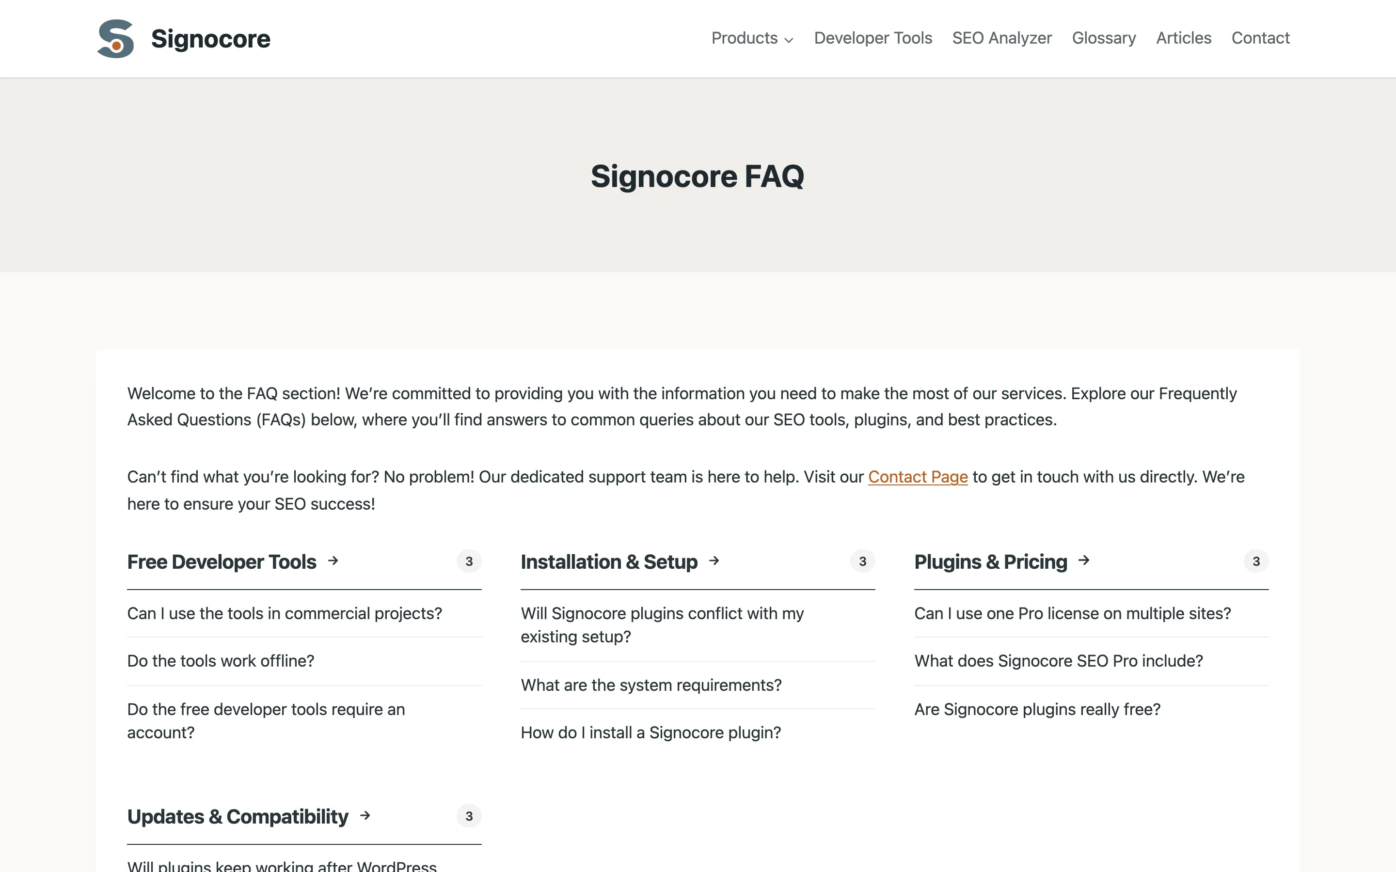Visit the Articles section

(x=1184, y=38)
